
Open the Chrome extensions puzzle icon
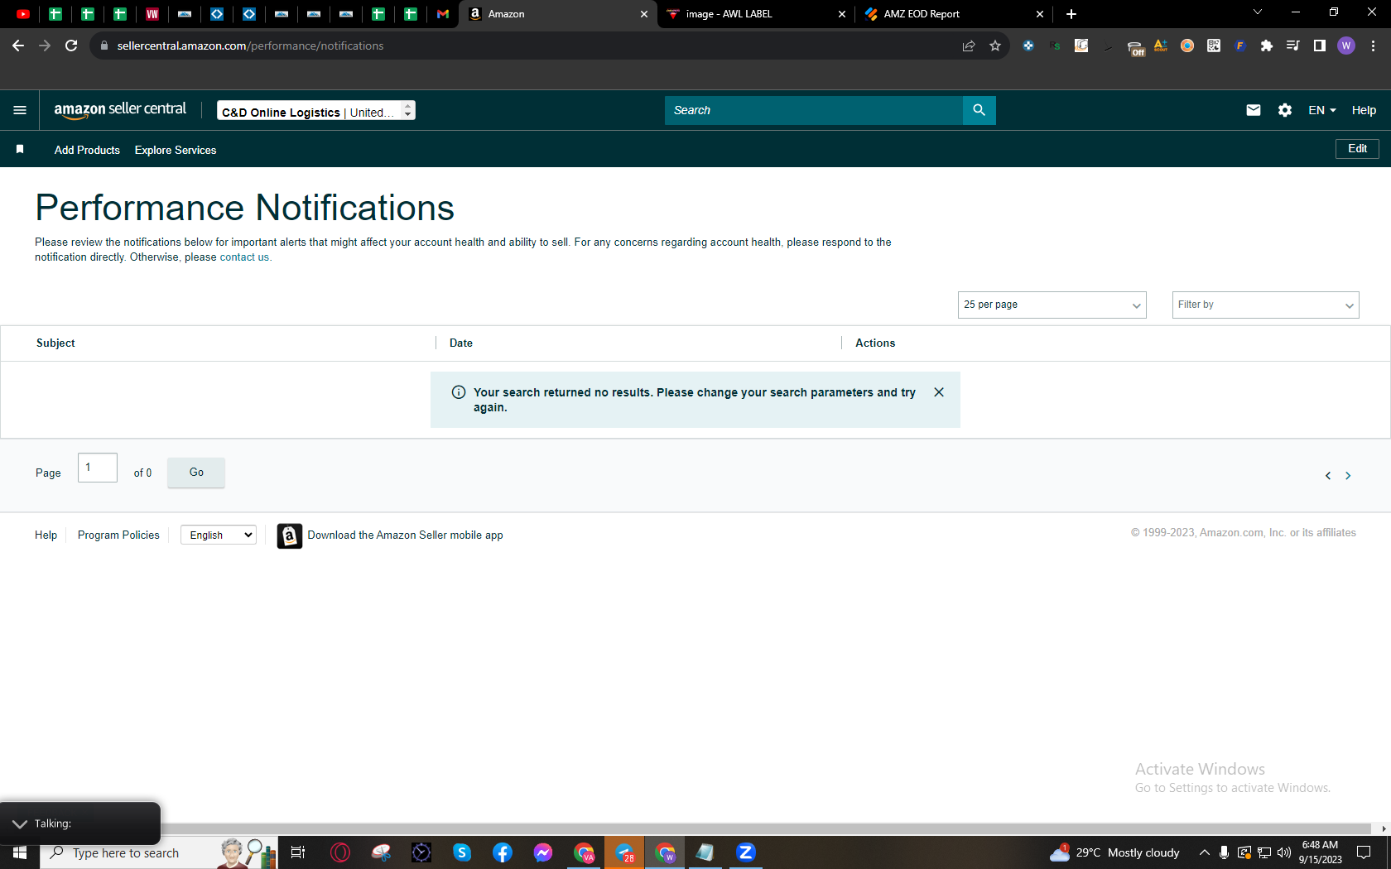[x=1266, y=46]
